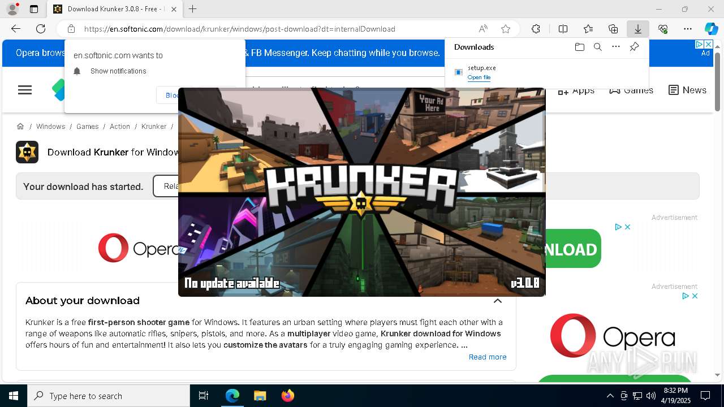724x407 pixels.
Task: Open the notification center
Action: tap(705, 396)
